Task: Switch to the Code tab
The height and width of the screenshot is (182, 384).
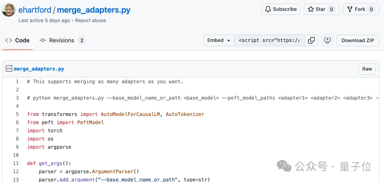Action: coord(17,41)
